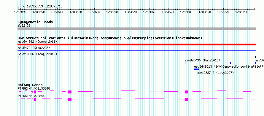
Task: Click the 128370k ruler tick label
Action: click(223, 12)
